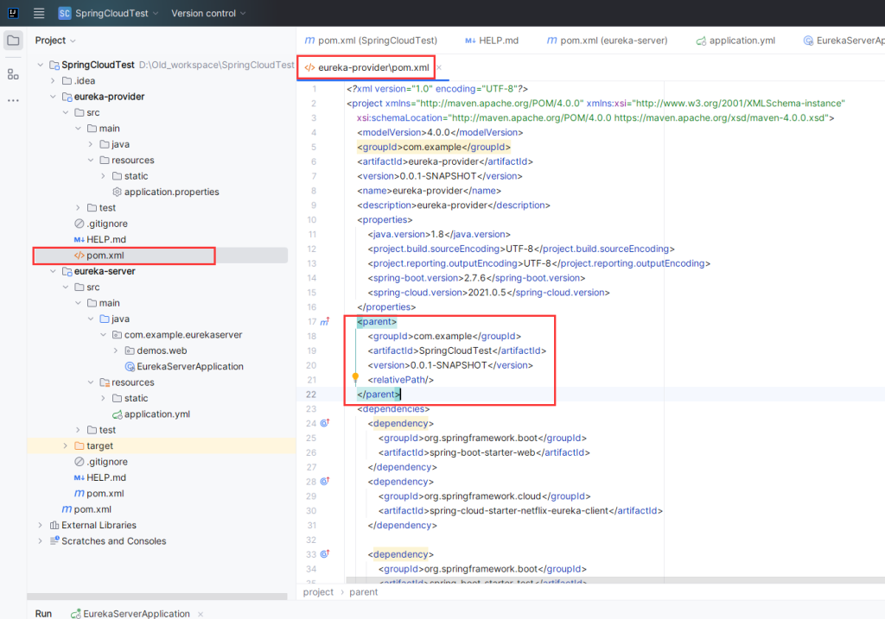
Task: Expand the target folder
Action: pyautogui.click(x=65, y=445)
